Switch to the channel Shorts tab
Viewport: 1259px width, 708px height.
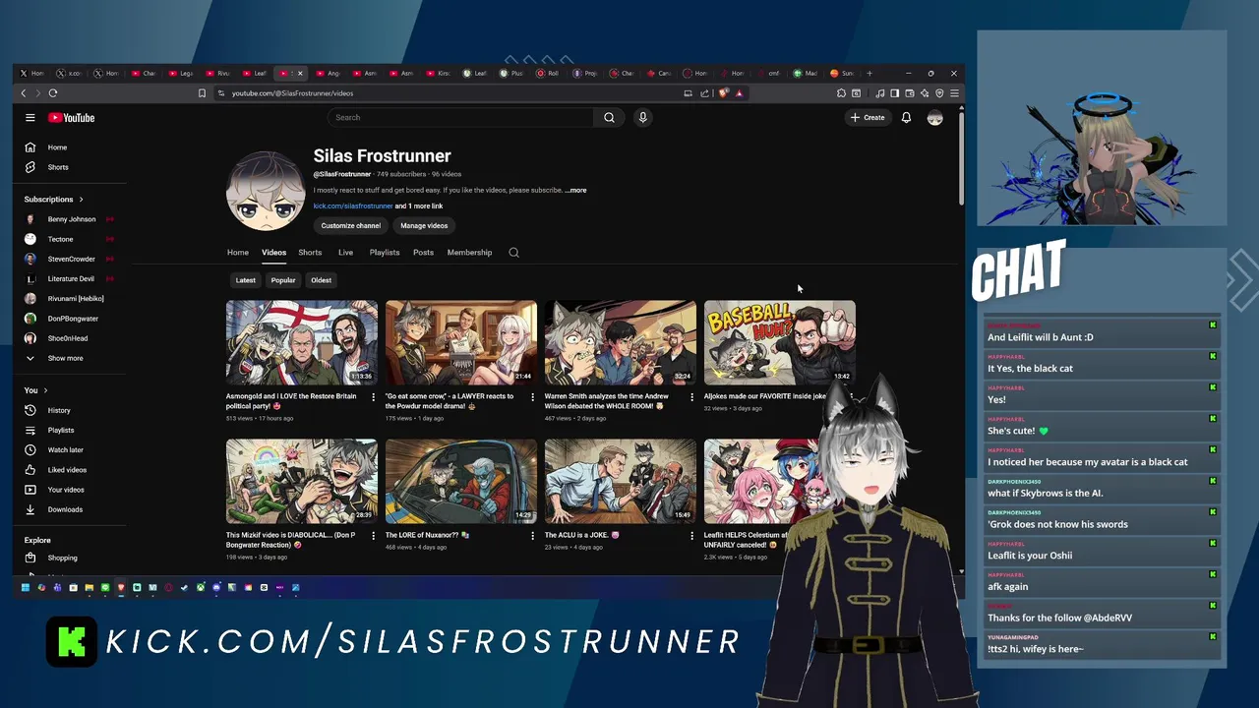pos(310,253)
